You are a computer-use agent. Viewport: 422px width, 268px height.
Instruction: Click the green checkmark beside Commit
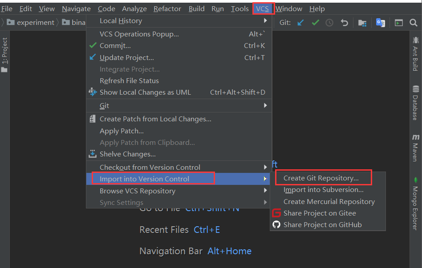93,45
